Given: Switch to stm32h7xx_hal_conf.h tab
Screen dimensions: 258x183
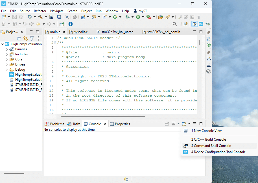Looking at the screenshot, I should [162, 32].
